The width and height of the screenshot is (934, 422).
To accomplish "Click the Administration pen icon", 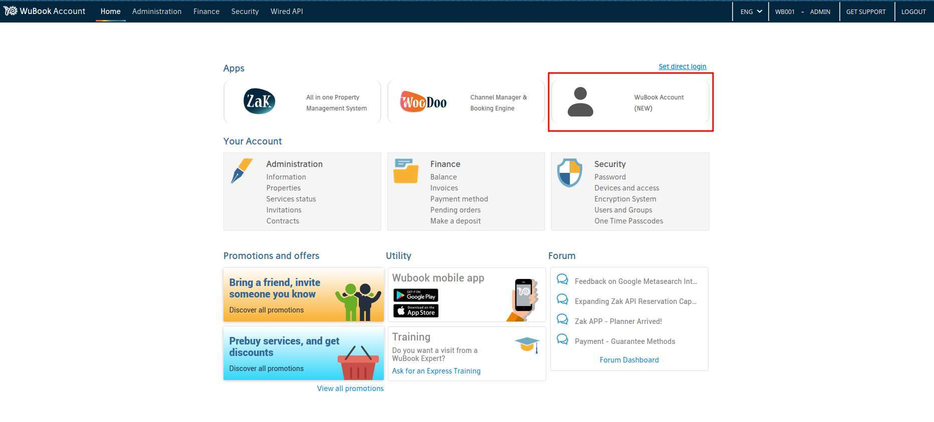I will 242,171.
